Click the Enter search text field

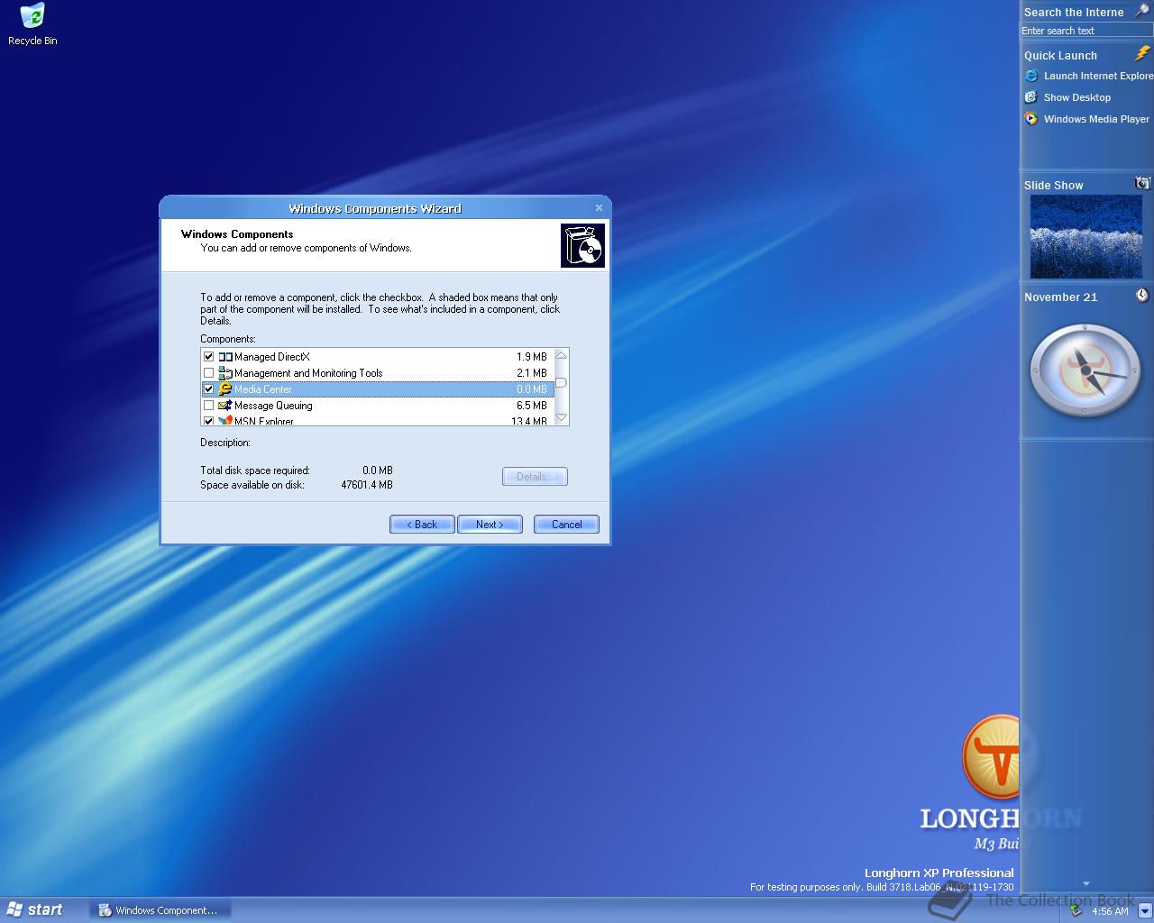coord(1086,31)
